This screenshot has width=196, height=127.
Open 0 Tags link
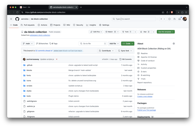point(53,44)
